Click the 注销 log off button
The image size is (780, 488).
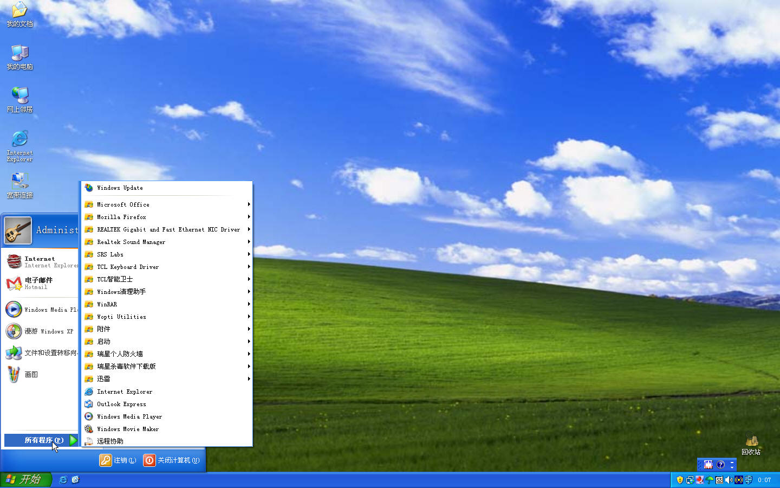coord(118,460)
